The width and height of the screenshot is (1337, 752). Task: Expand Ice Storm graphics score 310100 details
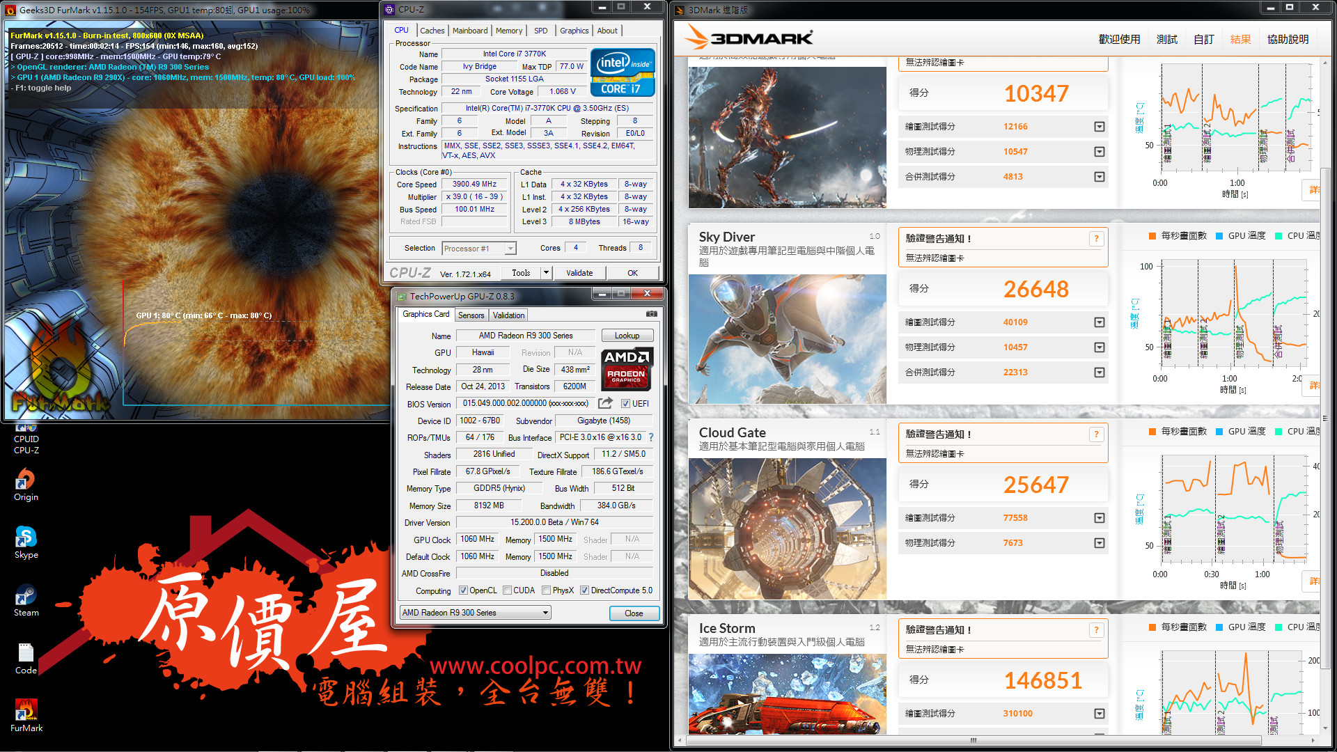coord(1100,714)
